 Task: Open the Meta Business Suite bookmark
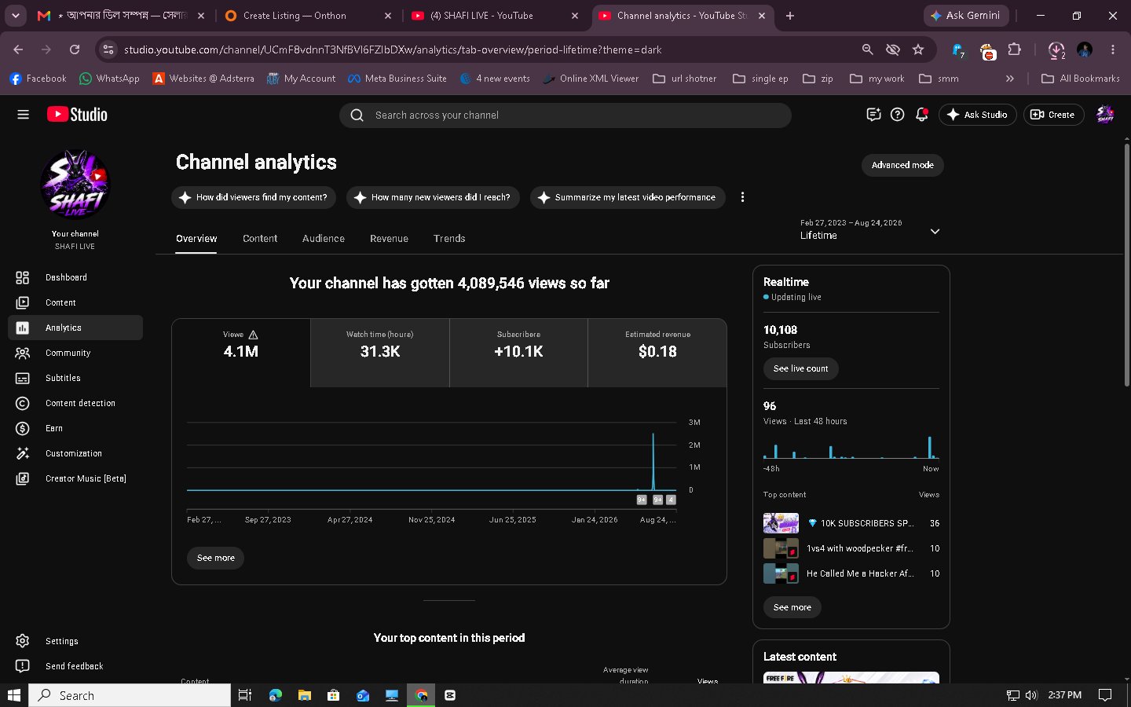[x=397, y=79]
